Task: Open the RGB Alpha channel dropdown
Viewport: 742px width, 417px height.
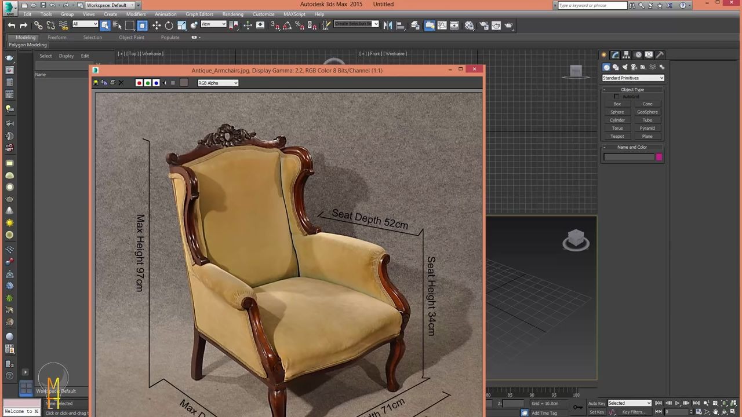Action: click(x=217, y=83)
